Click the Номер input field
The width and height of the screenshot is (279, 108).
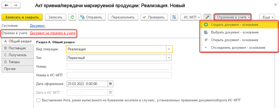(119, 67)
